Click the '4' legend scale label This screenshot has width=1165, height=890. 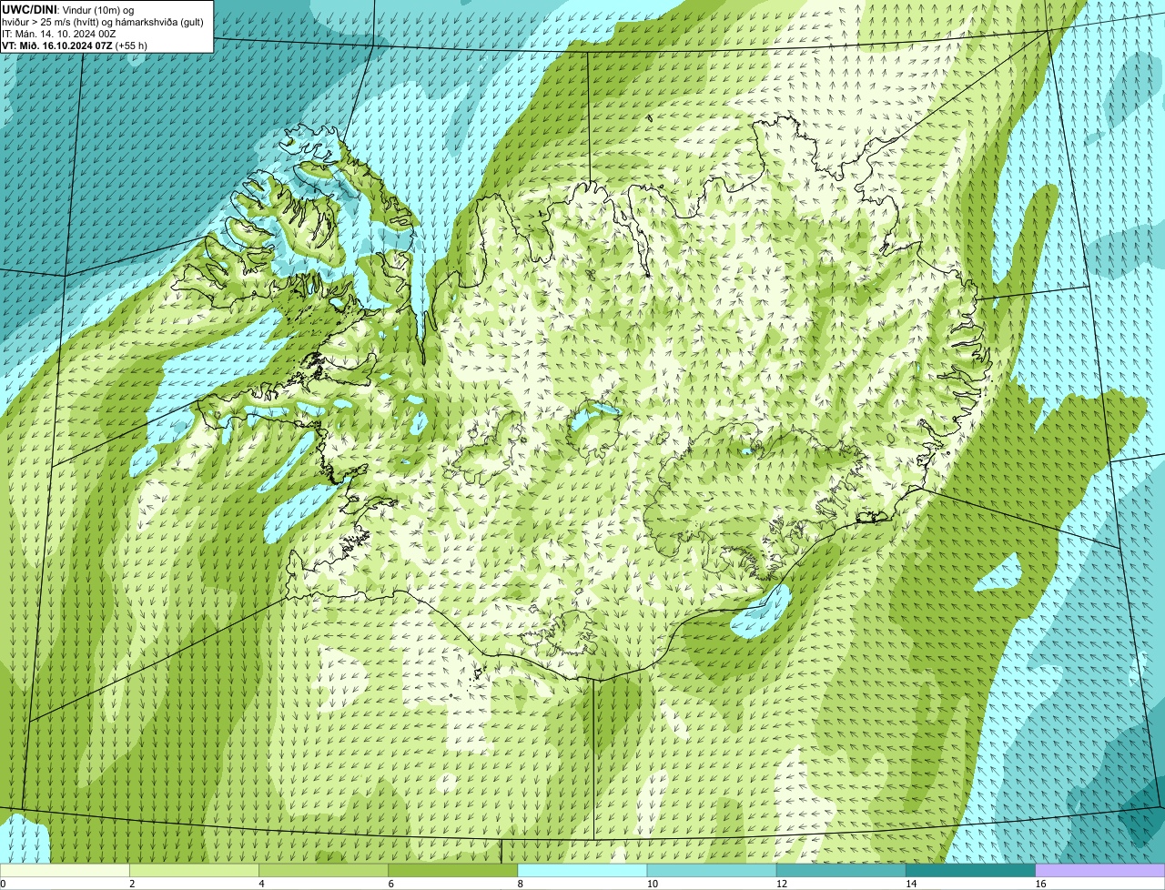tap(261, 884)
